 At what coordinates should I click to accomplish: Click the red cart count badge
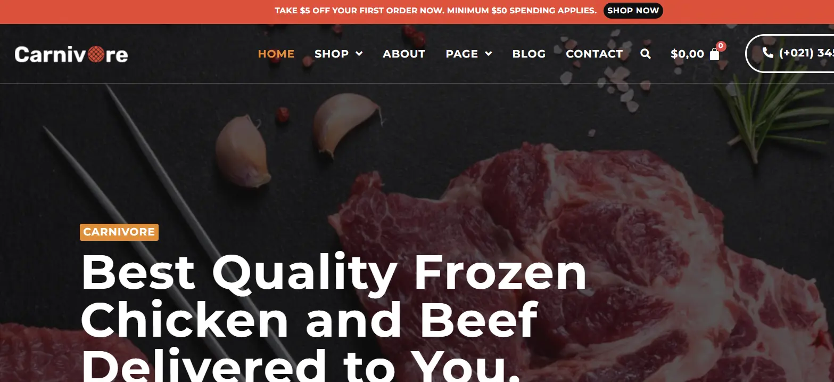point(721,46)
